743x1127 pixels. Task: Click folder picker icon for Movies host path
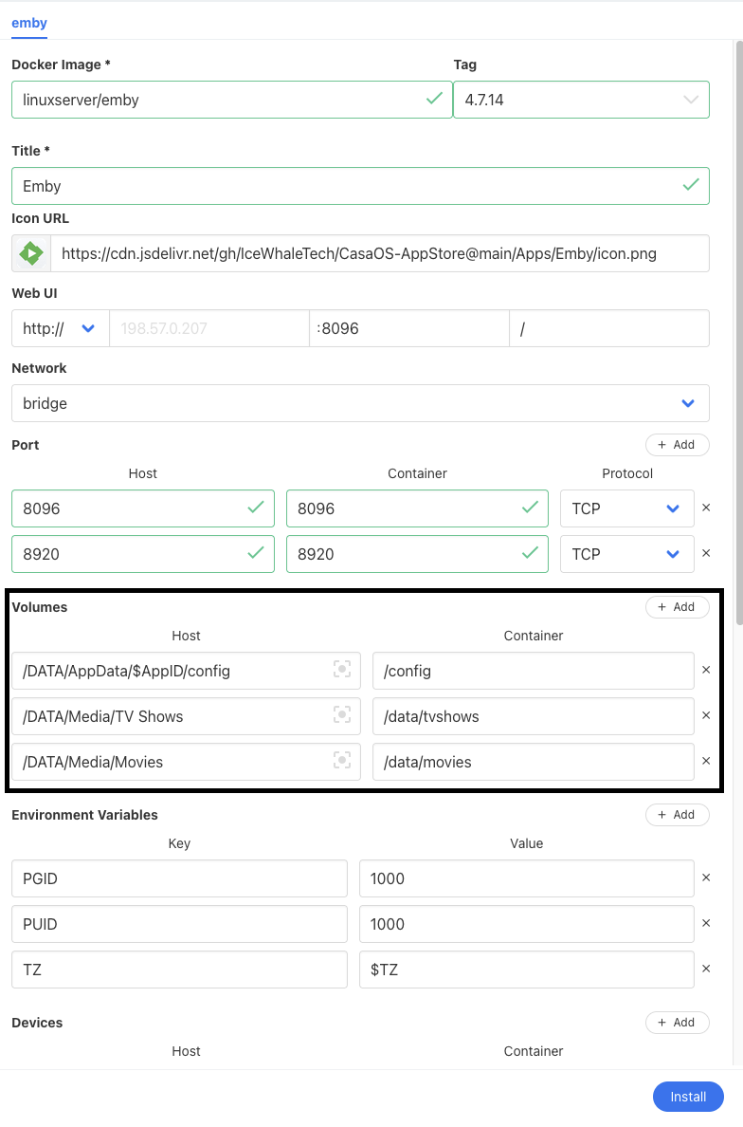tap(342, 761)
